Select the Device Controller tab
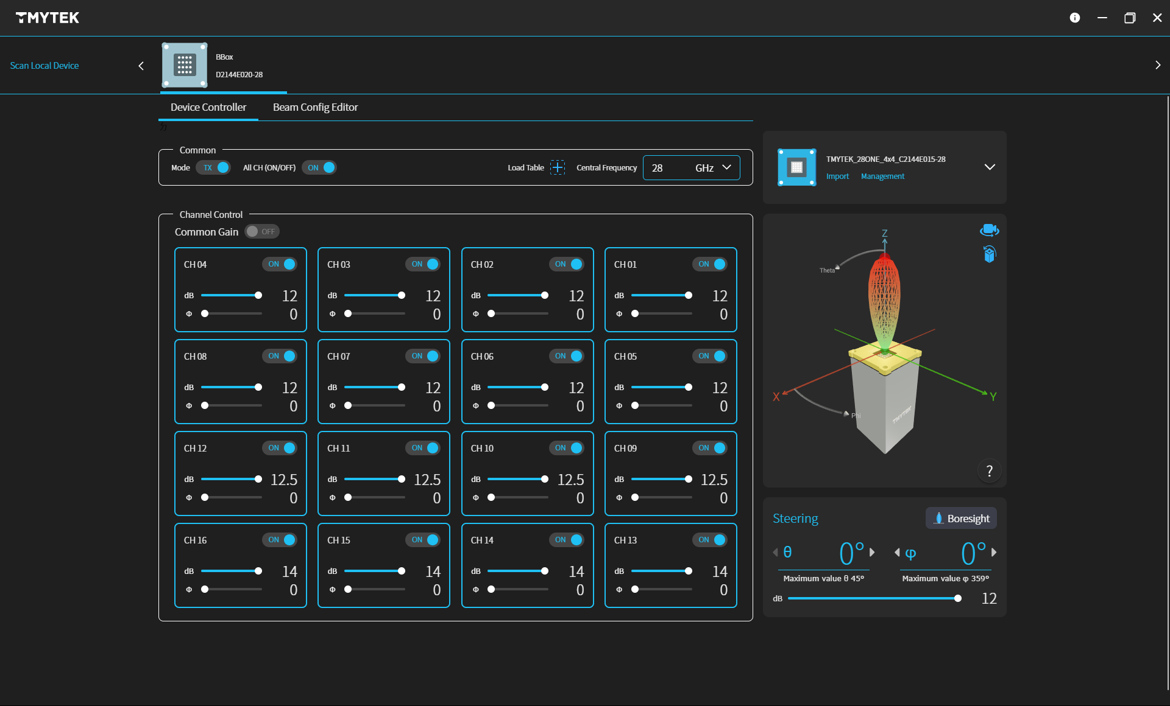This screenshot has width=1170, height=706. coord(208,107)
